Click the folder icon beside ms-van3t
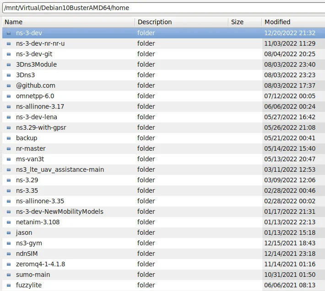The width and height of the screenshot is (325, 291). pos(9,159)
